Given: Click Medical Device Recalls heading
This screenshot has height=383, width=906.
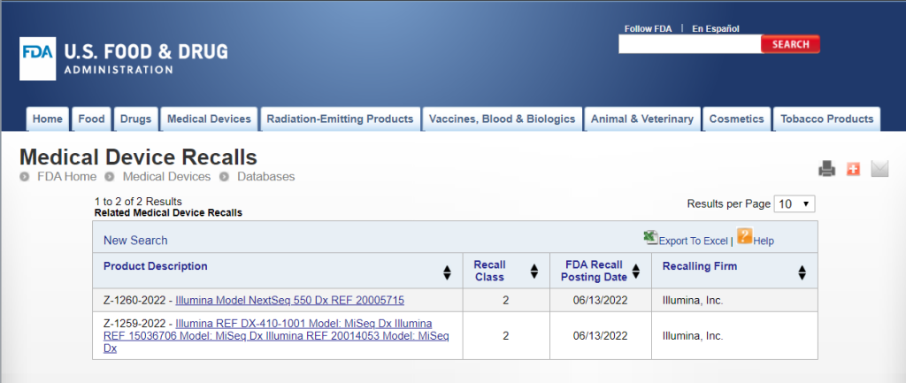Looking at the screenshot, I should coord(139,157).
